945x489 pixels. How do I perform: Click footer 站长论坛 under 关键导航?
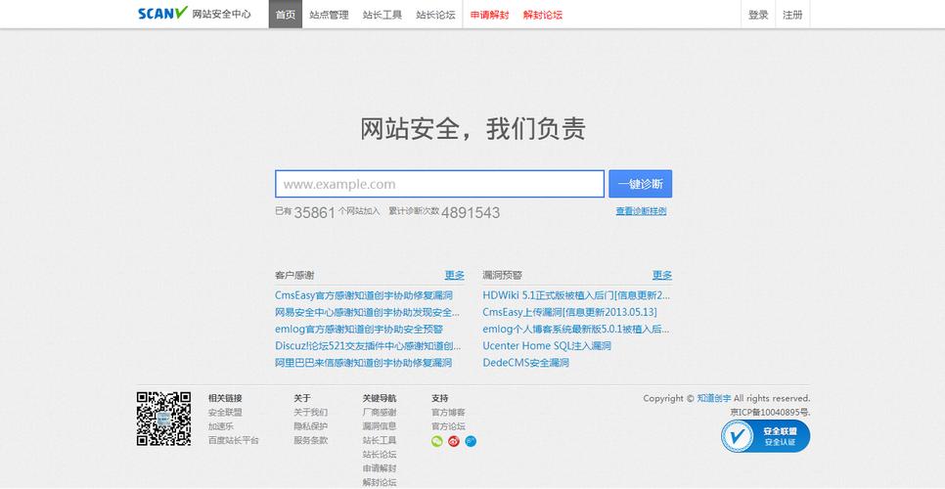point(380,455)
